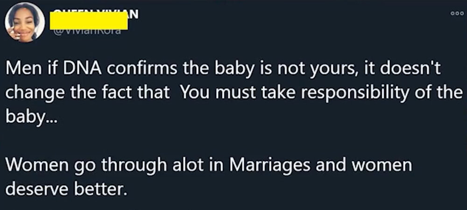
Task: Click the word "through" in second paragraph
Action: [x=134, y=166]
